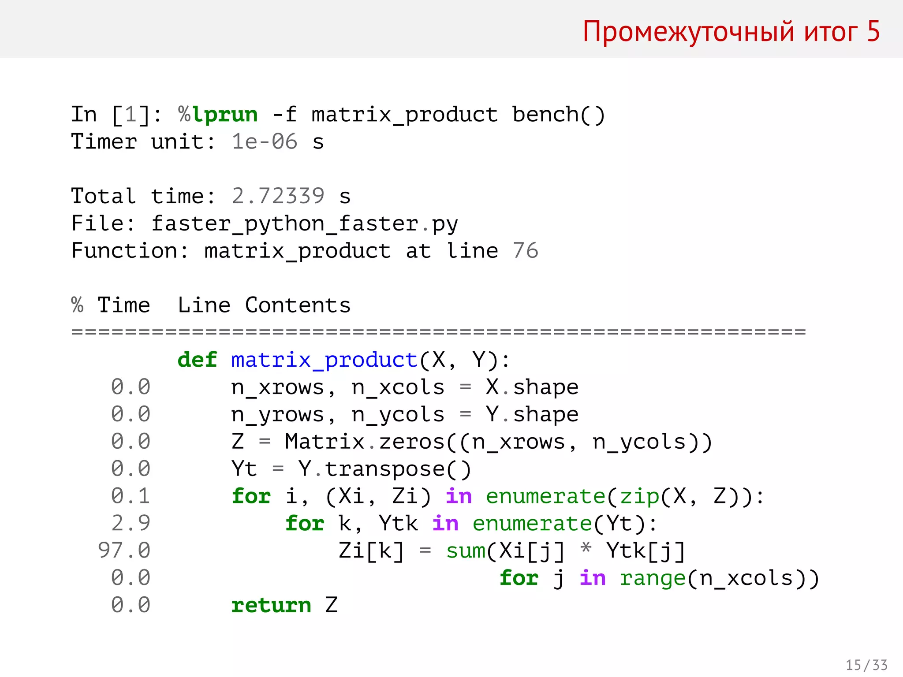Image resolution: width=903 pixels, height=677 pixels.
Task: Click the 'n_yrows, n_ycols = Y.shape' line
Action: (x=405, y=415)
